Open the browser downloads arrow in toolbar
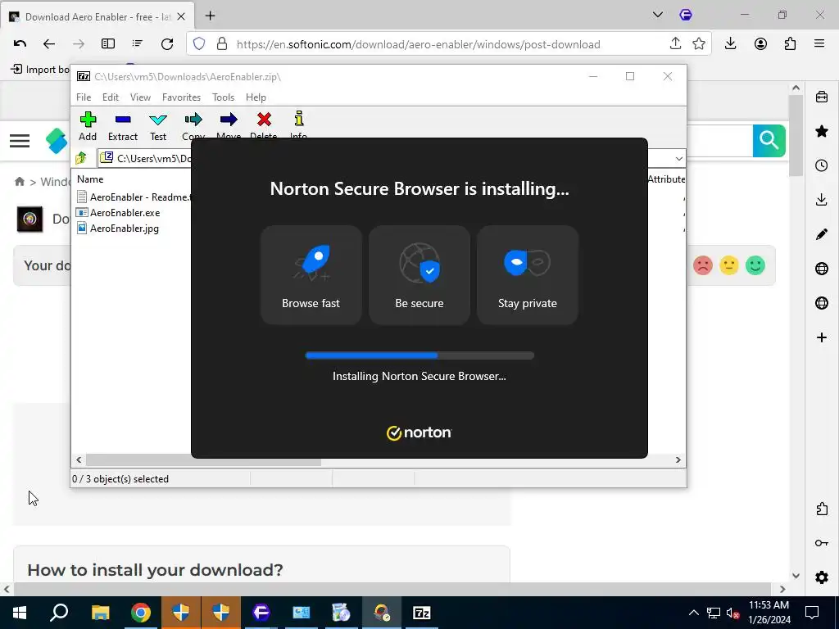Screen dimensions: 839x629 tap(730, 44)
